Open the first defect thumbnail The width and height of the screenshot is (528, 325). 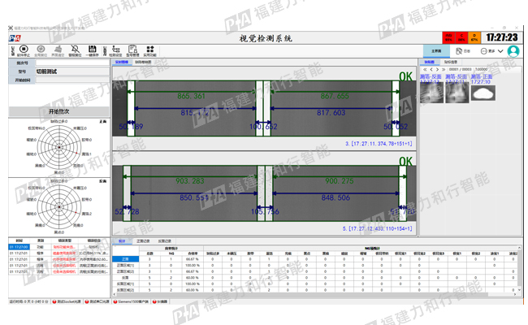tap(431, 93)
